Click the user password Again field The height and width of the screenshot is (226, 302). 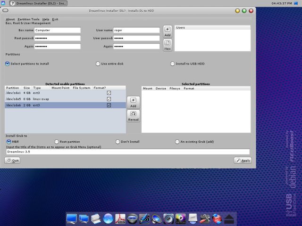[x=136, y=46]
